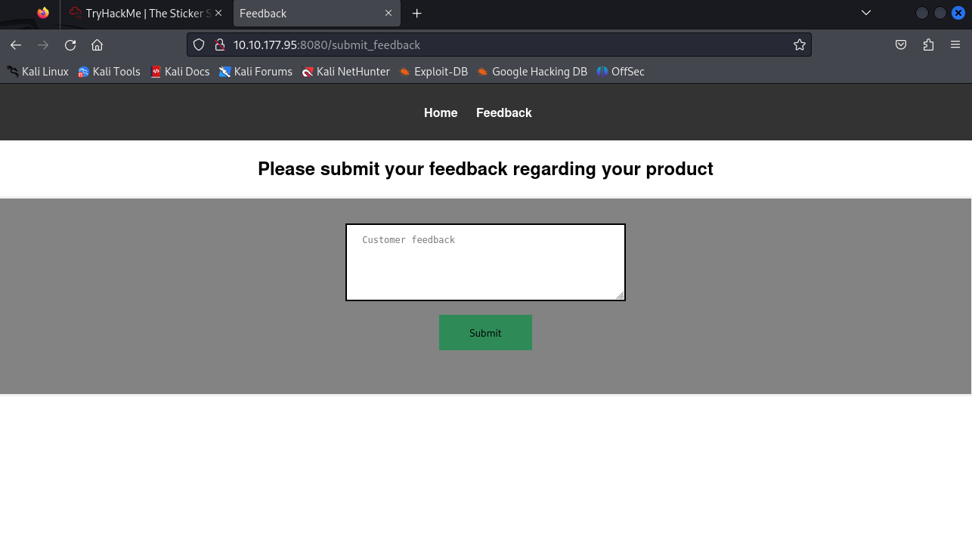
Task: Expand the list all tabs chevron
Action: pyautogui.click(x=866, y=13)
